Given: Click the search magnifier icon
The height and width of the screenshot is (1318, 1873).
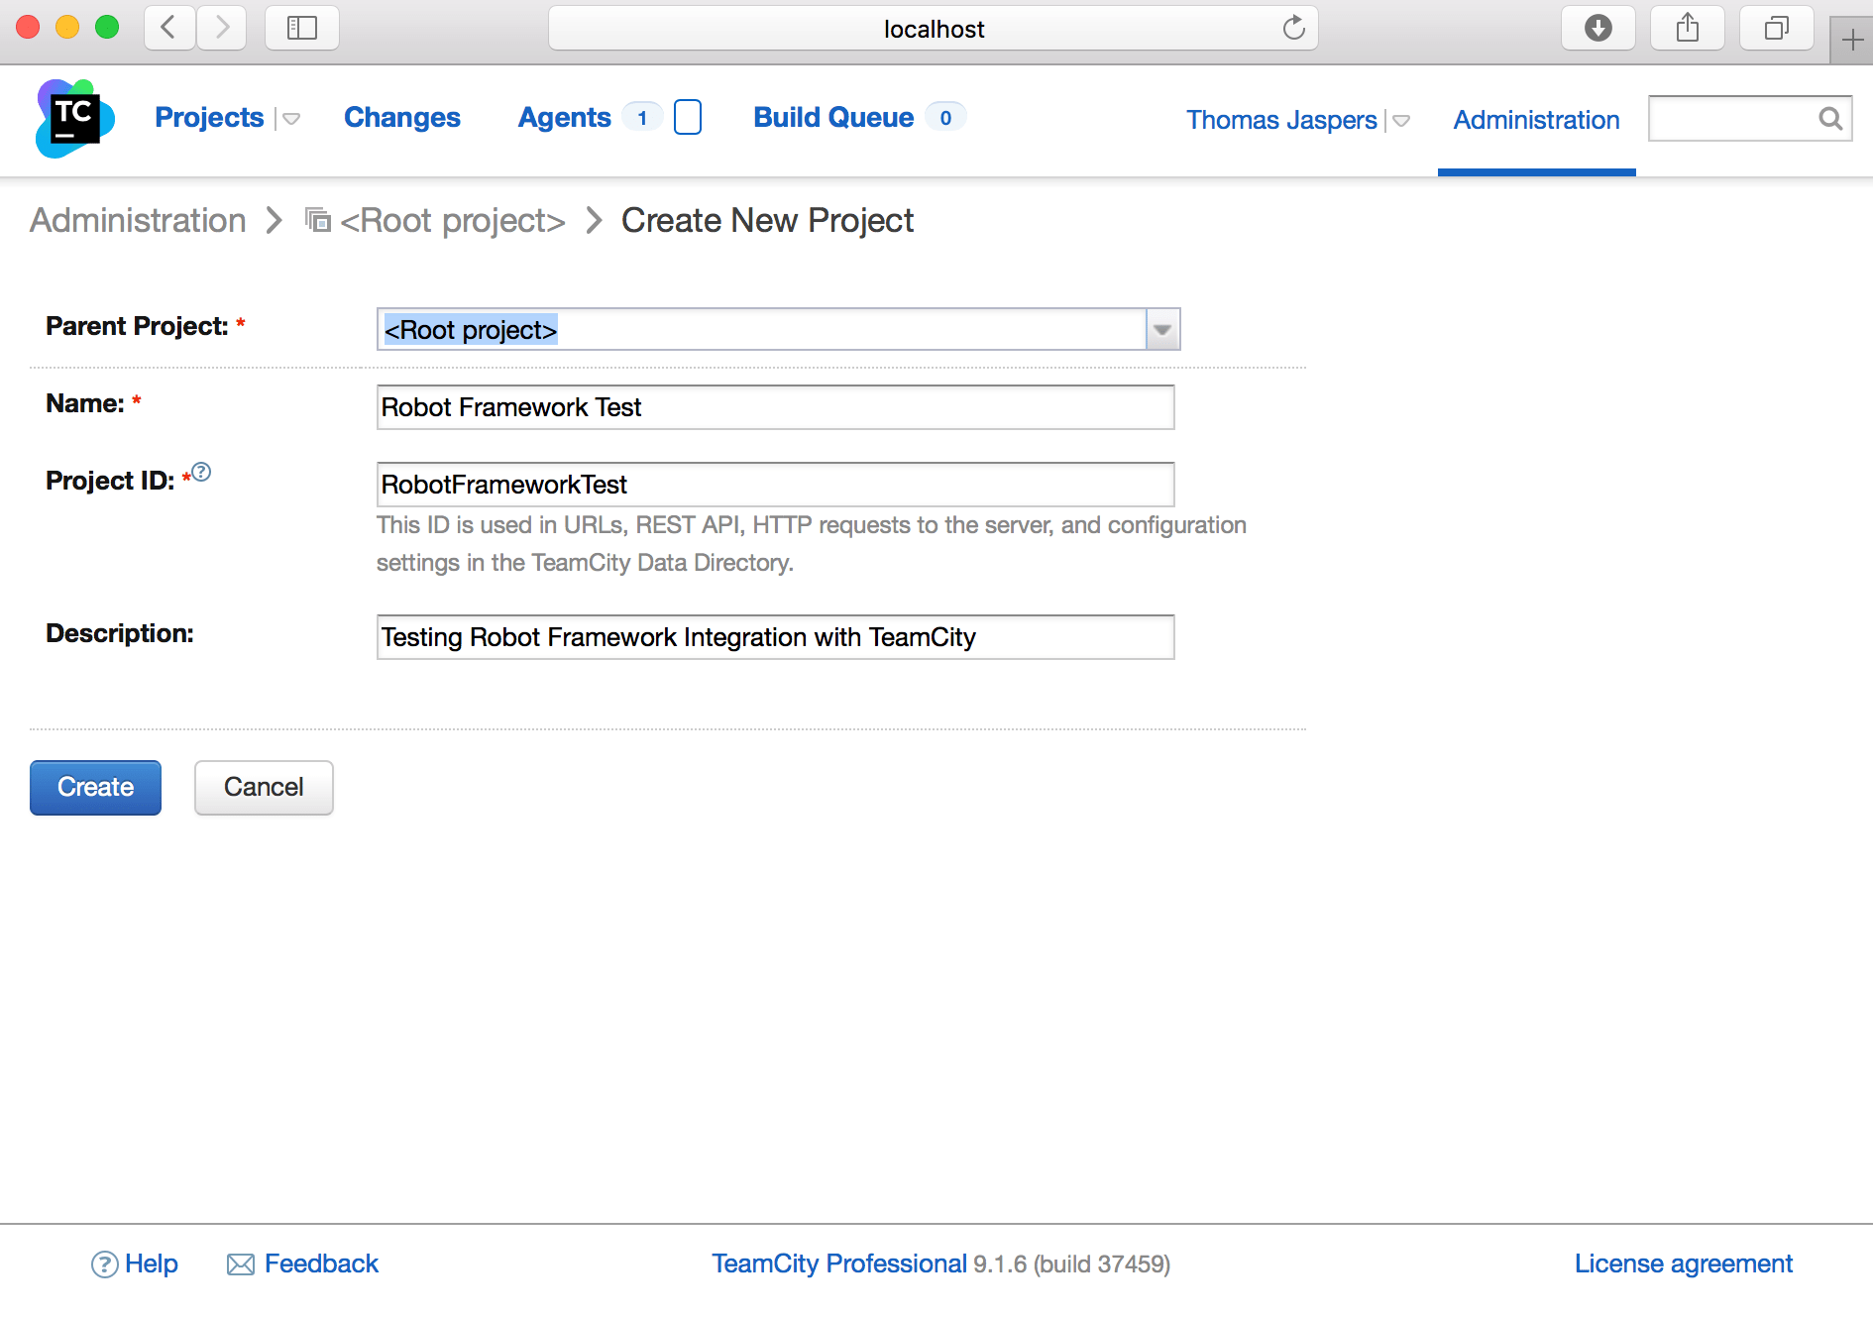Looking at the screenshot, I should tap(1829, 119).
